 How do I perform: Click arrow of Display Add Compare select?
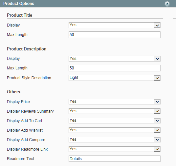coord(157,140)
